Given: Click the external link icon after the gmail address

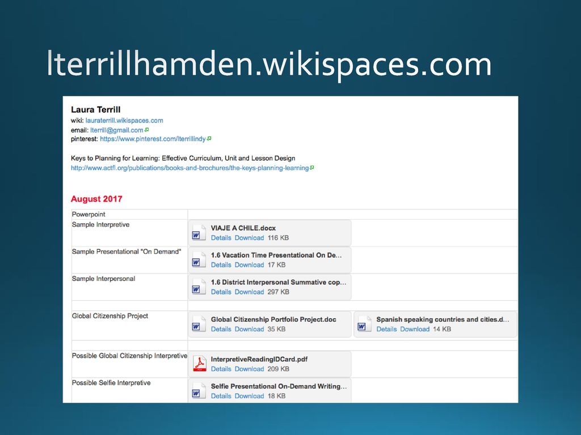Looking at the screenshot, I should (147, 130).
